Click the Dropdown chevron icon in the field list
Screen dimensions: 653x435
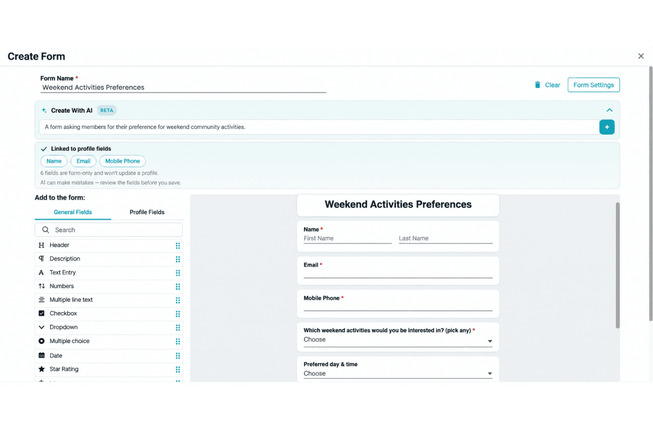click(41, 327)
